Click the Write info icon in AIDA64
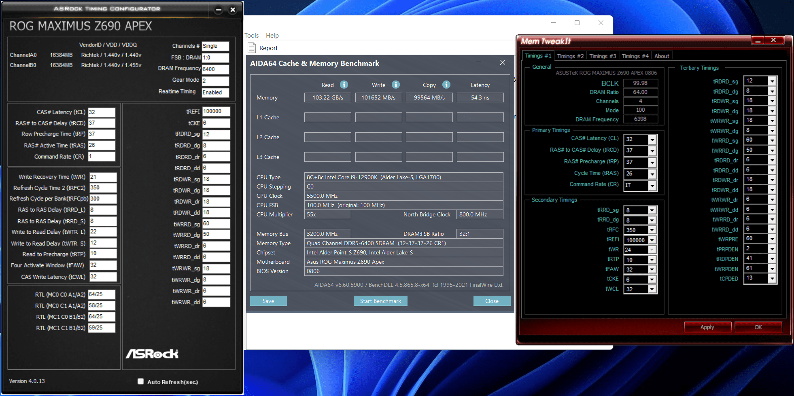The width and height of the screenshot is (794, 396). click(x=395, y=85)
